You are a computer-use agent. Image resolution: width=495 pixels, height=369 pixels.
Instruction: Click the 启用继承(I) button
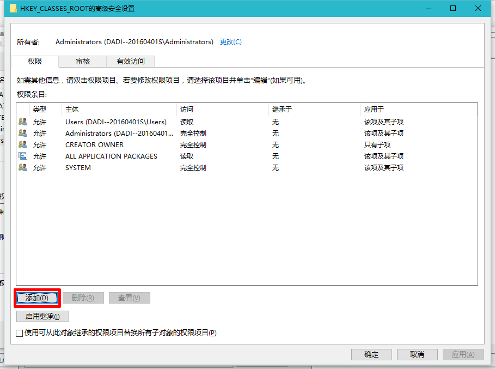pyautogui.click(x=42, y=316)
